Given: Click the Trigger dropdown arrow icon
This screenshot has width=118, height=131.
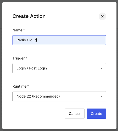Looking at the screenshot, I should [x=101, y=68].
